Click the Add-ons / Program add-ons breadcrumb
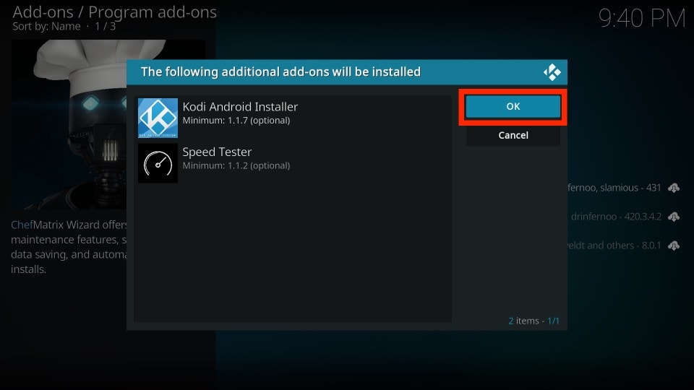Viewport: 694px width, 390px height. tap(115, 12)
